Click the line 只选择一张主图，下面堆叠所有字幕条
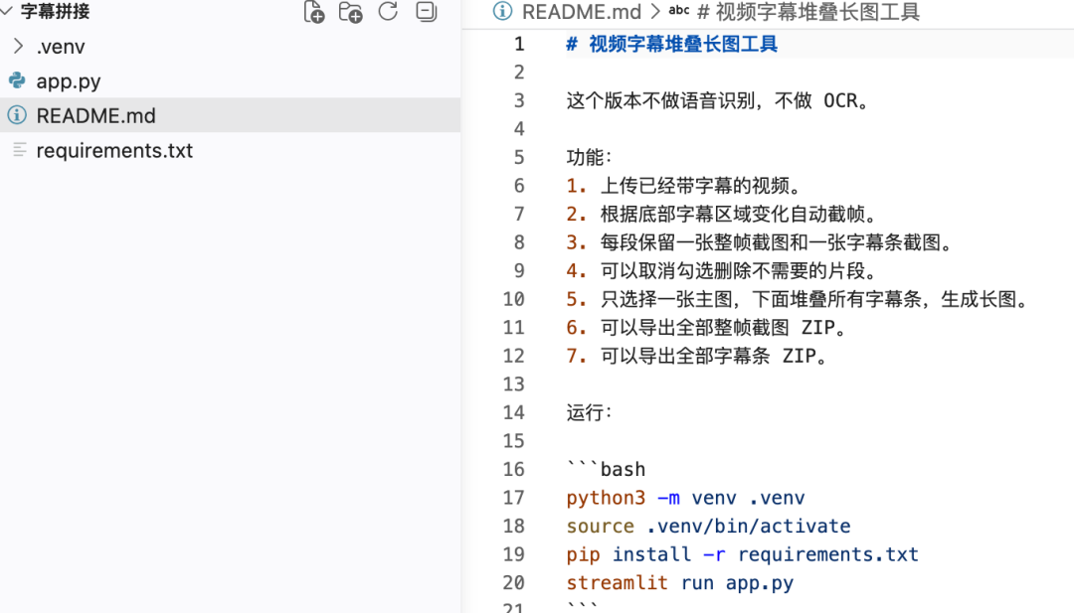The width and height of the screenshot is (1074, 613). pyautogui.click(x=798, y=299)
